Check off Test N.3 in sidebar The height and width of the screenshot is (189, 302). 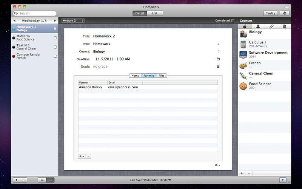click(x=55, y=47)
